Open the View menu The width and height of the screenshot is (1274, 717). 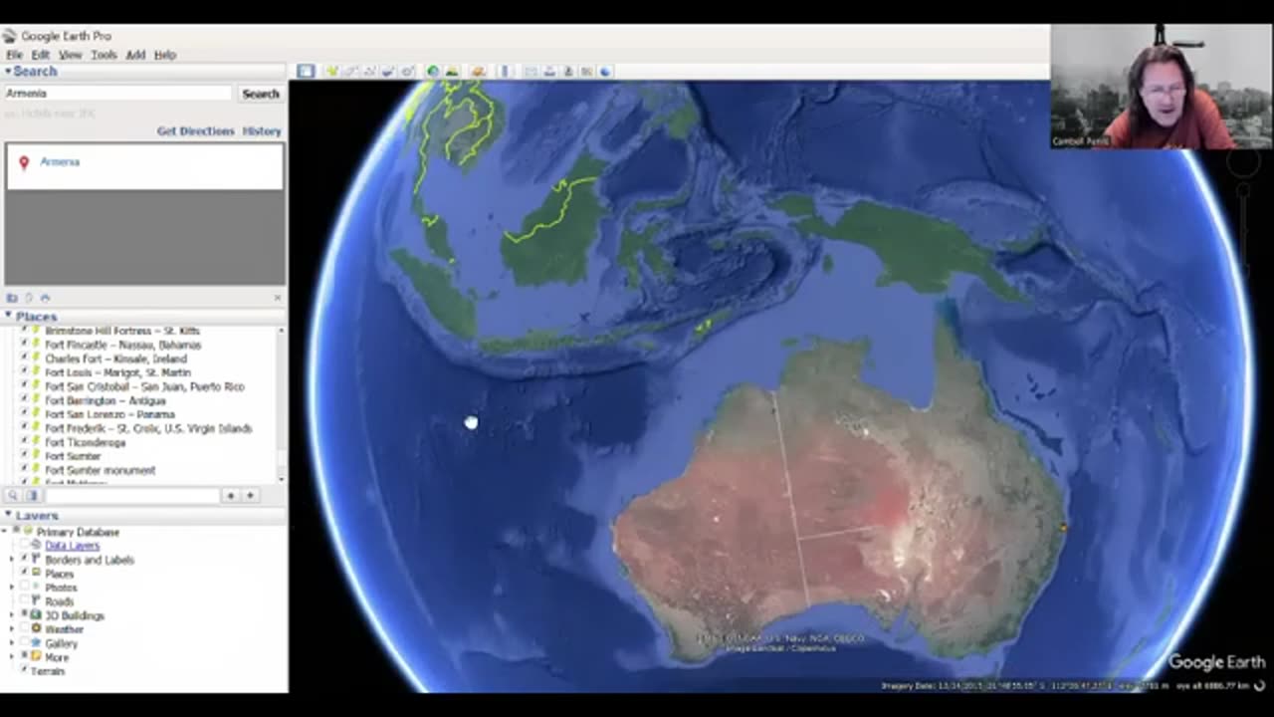pos(70,55)
